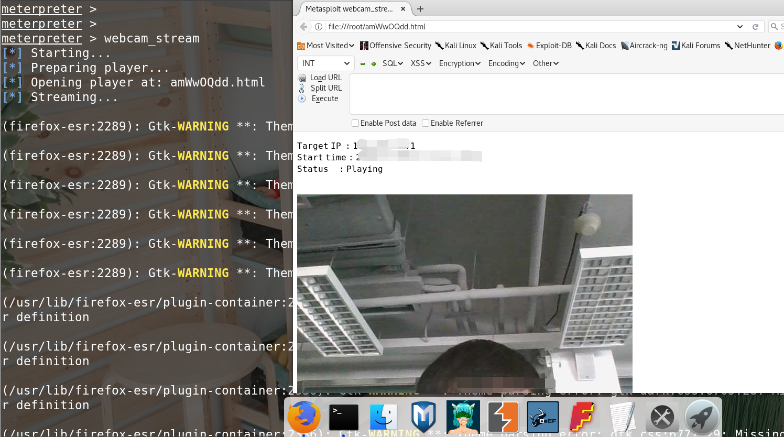The height and width of the screenshot is (437, 784).
Task: Launch Metasploit shield icon in dock
Action: [x=423, y=417]
